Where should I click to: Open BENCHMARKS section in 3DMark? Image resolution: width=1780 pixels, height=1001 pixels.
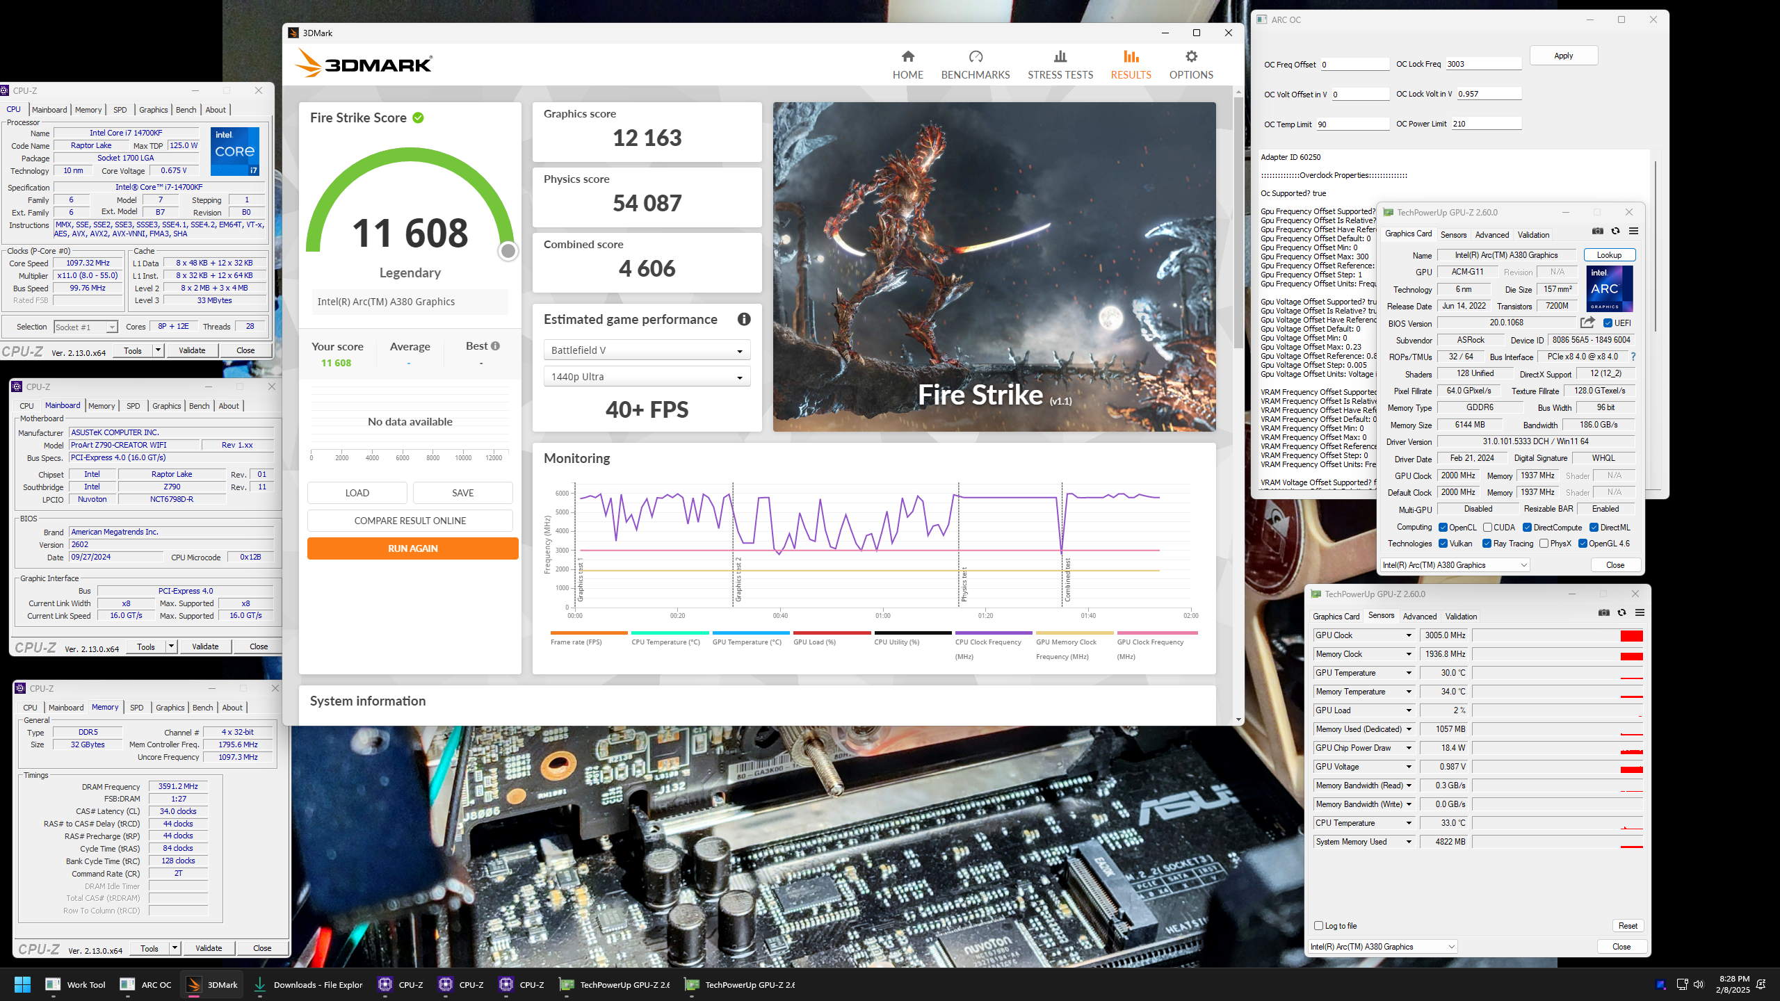975,65
